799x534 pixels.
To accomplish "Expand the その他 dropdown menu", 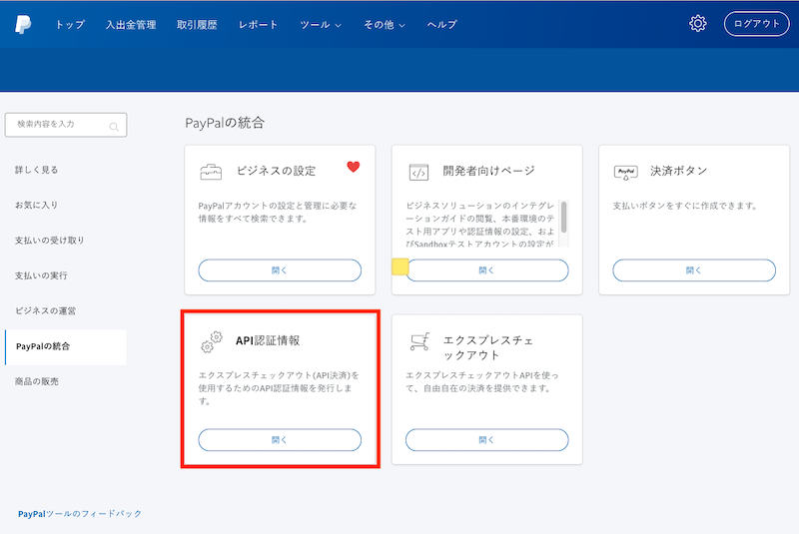I will coord(385,24).
